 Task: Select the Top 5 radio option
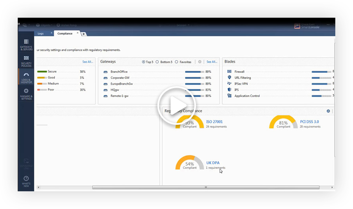point(143,62)
